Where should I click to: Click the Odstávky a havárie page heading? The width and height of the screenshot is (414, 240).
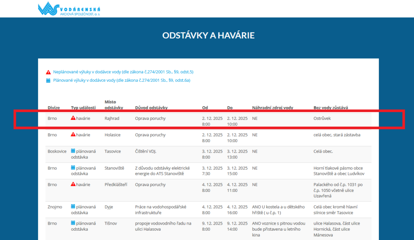(x=208, y=36)
